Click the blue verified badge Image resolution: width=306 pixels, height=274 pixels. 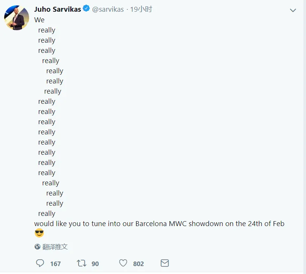pos(86,9)
